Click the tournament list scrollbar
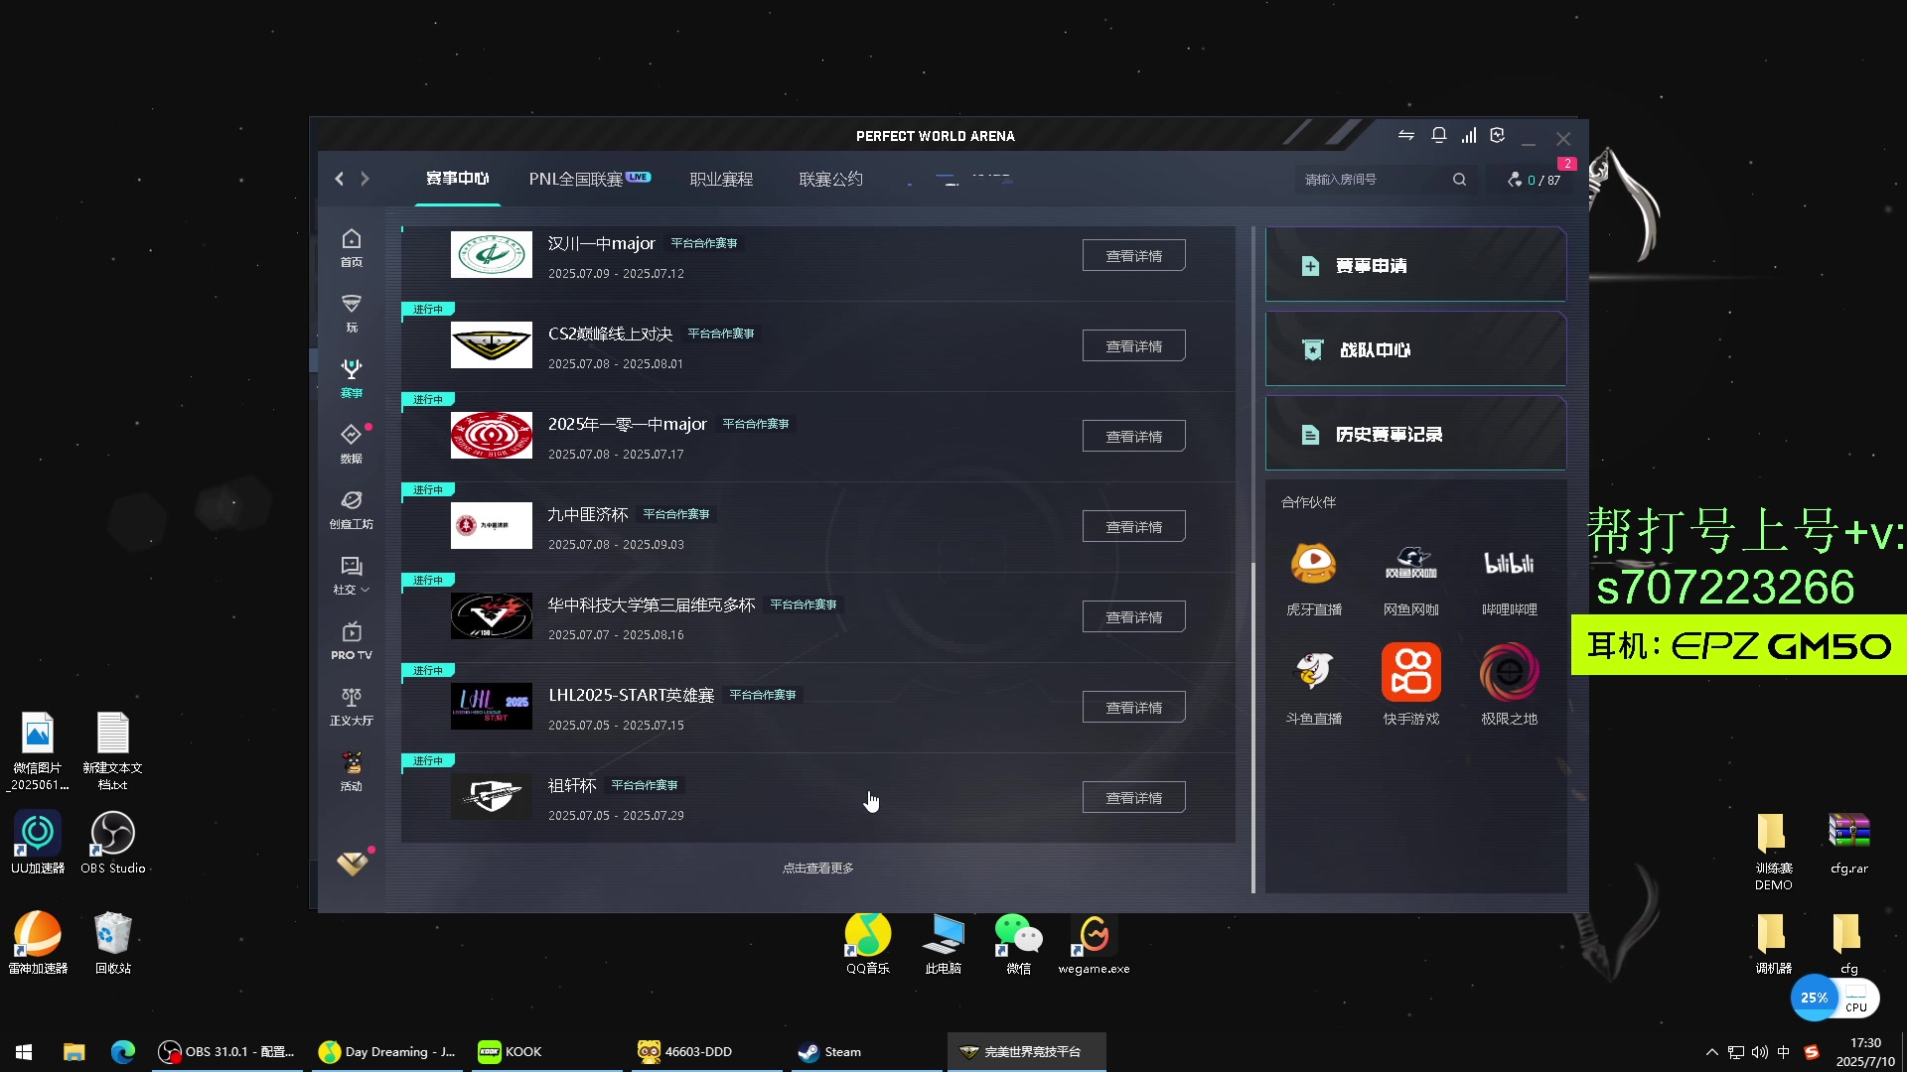1907x1072 pixels. coord(1252,727)
